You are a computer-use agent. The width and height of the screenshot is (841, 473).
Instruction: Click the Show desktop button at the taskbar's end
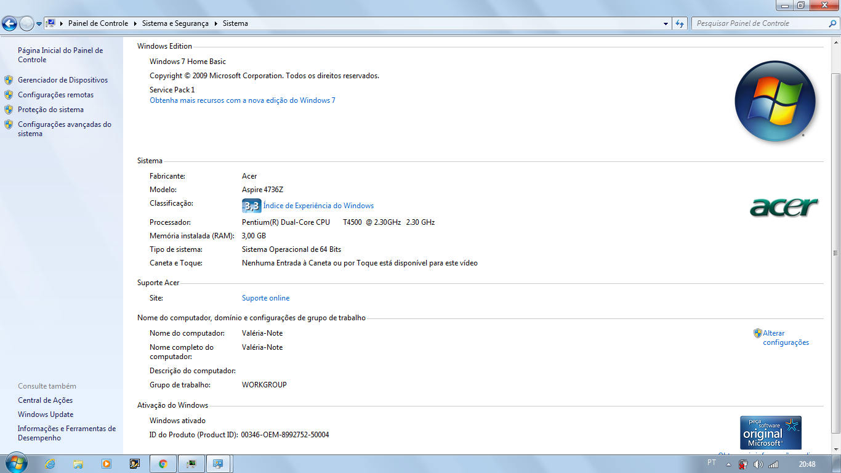[837, 464]
